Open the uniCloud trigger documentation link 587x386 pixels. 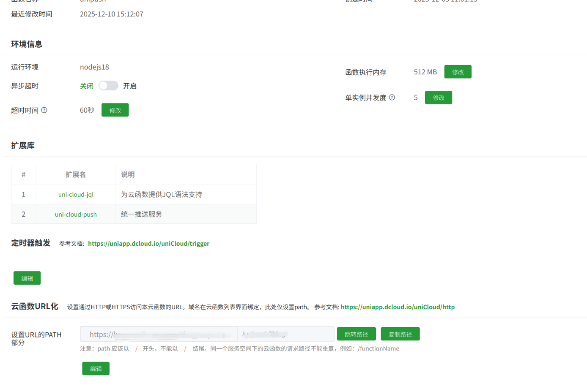coord(148,244)
